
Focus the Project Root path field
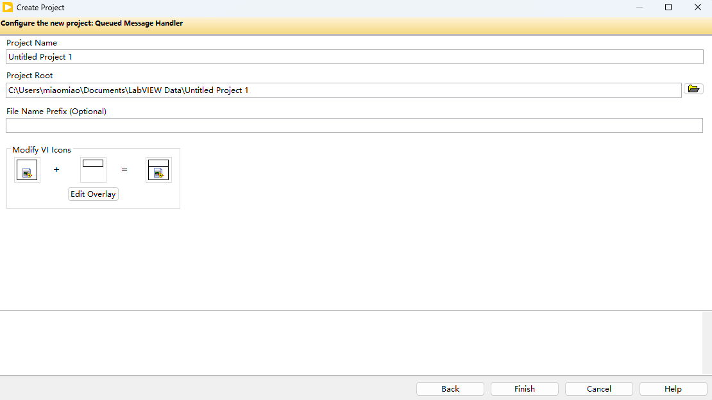[x=343, y=90]
